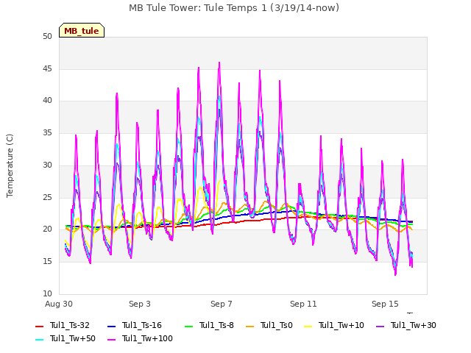Click the 30 y-axis tick label
Image resolution: width=471 pixels, height=353 pixels.
click(47, 165)
